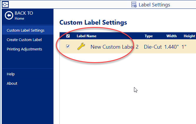This screenshot has width=196, height=124.
Task: Toggle the select-all checkbox in the table header
Action: tap(68, 36)
